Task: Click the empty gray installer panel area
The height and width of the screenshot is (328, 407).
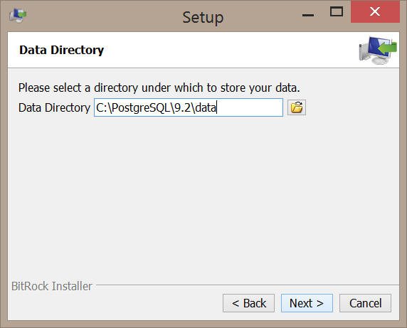Action: (x=203, y=197)
